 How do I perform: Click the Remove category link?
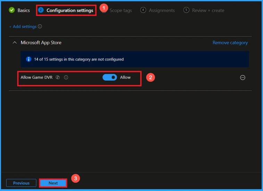pos(230,43)
